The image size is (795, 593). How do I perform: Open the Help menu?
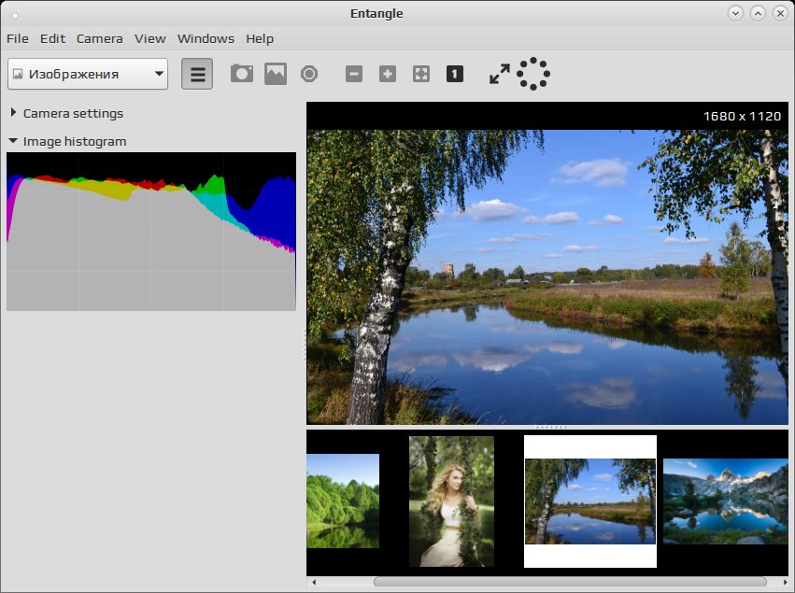click(x=260, y=38)
